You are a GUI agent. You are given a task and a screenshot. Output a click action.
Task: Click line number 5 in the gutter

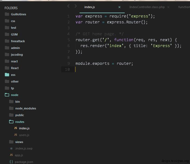69,40
